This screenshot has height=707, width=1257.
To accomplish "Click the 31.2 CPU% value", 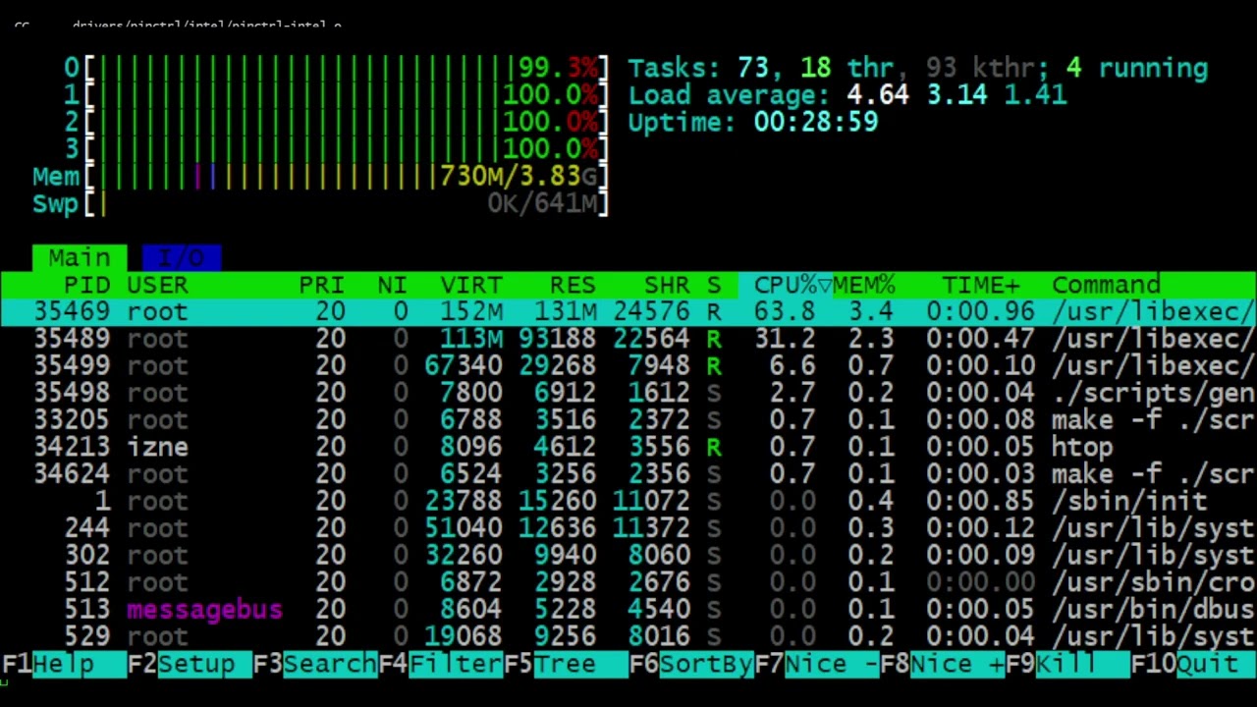I will 785,339.
